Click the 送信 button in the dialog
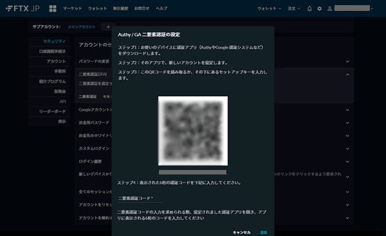Viewport: 386px width, 236px height. pyautogui.click(x=263, y=232)
